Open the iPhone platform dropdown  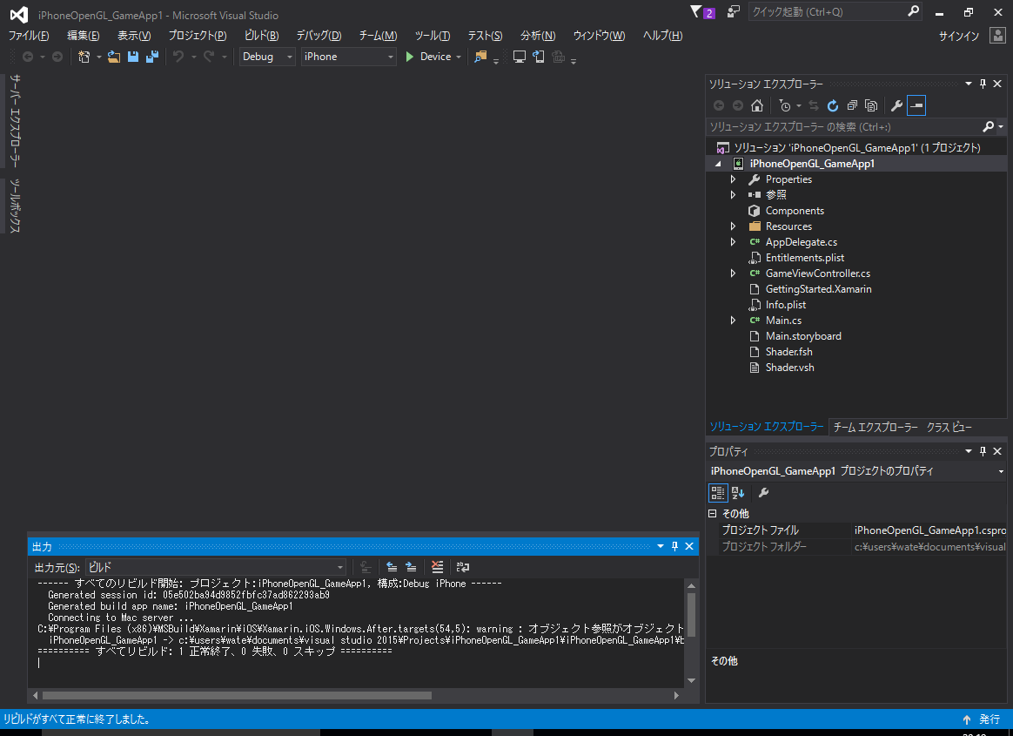tap(349, 57)
